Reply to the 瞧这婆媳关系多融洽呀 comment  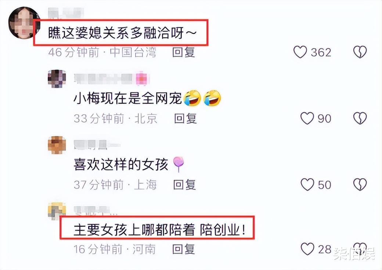184,52
